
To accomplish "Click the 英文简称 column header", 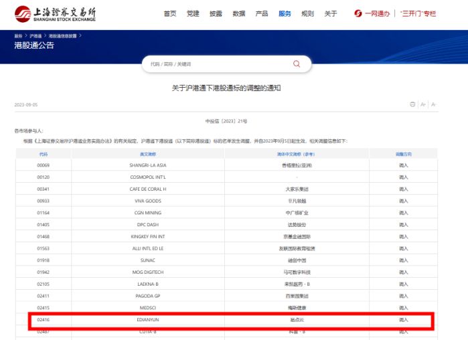I will click(148, 154).
